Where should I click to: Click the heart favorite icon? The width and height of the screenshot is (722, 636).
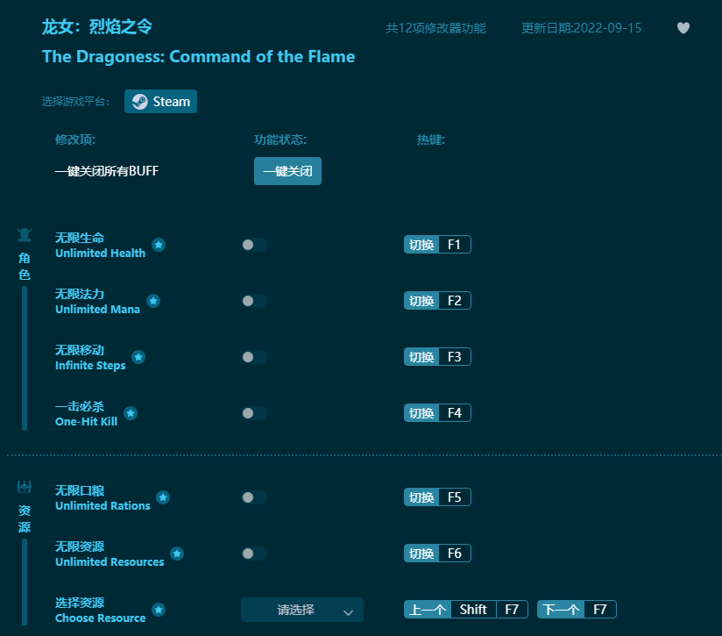click(683, 28)
